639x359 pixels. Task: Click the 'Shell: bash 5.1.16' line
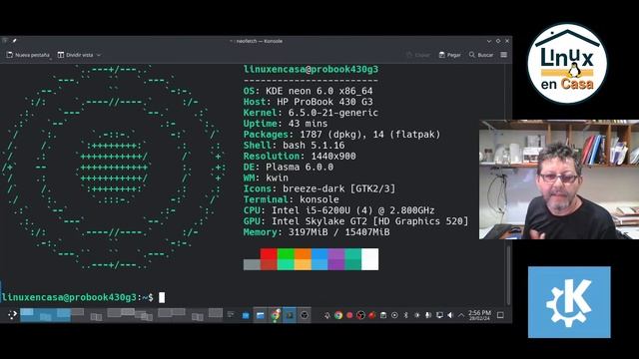pos(295,146)
